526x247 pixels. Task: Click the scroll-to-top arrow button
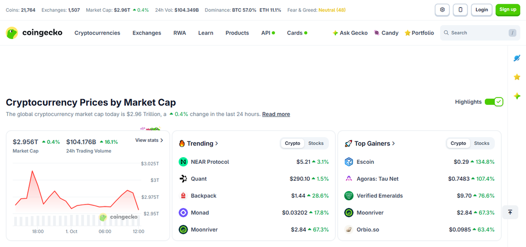pos(510,212)
